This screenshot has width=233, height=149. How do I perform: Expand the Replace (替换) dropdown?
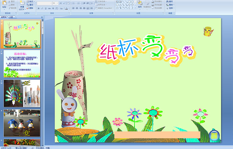coord(174,5)
